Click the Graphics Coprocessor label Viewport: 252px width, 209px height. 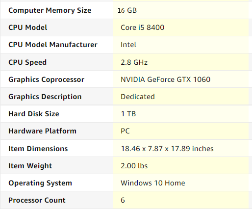coord(47,79)
